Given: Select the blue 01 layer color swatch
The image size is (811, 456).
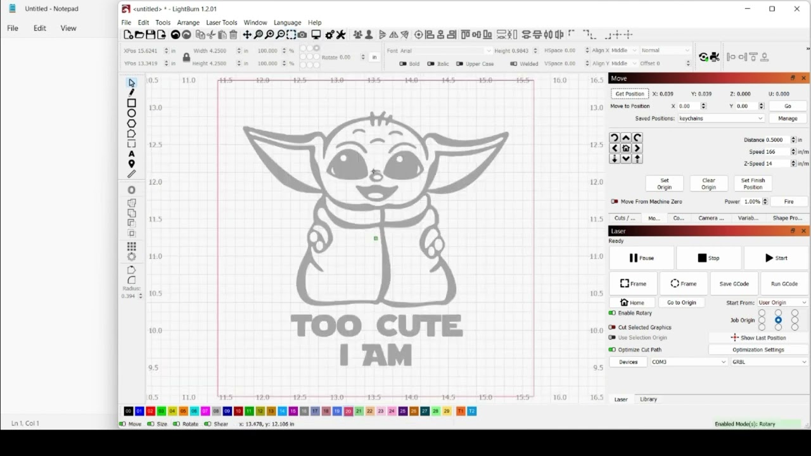Looking at the screenshot, I should [139, 411].
